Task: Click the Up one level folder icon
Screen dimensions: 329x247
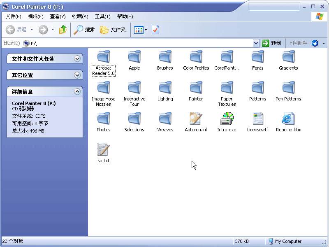Action: point(63,30)
